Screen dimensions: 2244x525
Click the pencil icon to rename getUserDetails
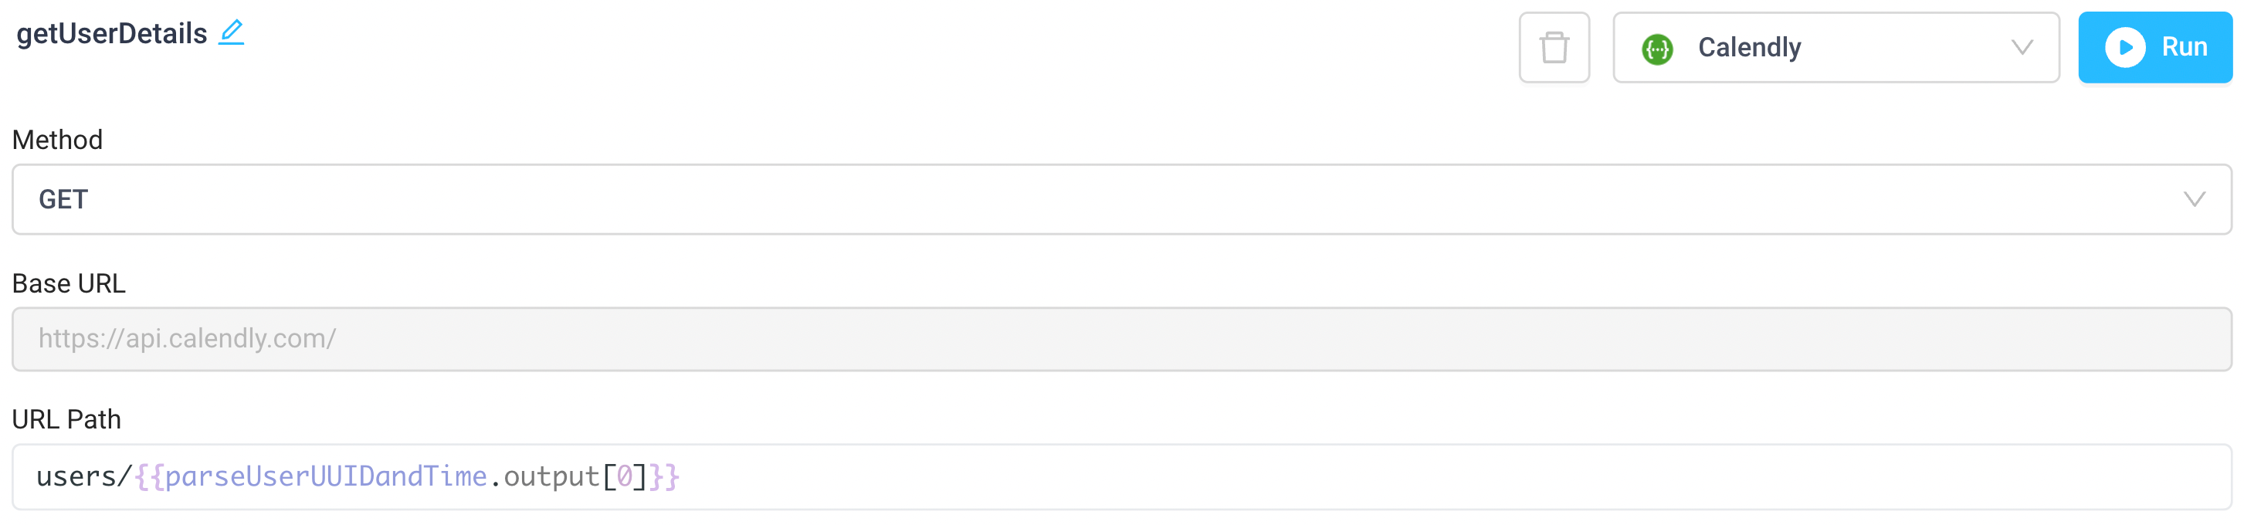point(231,32)
